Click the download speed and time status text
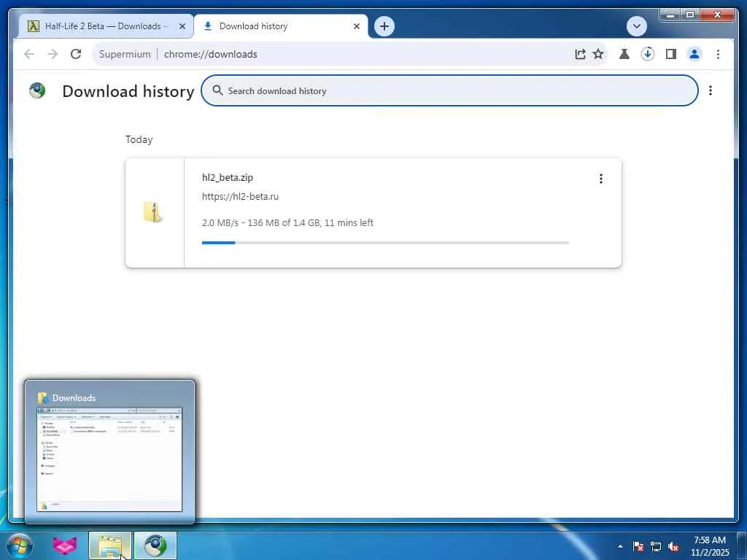 287,222
